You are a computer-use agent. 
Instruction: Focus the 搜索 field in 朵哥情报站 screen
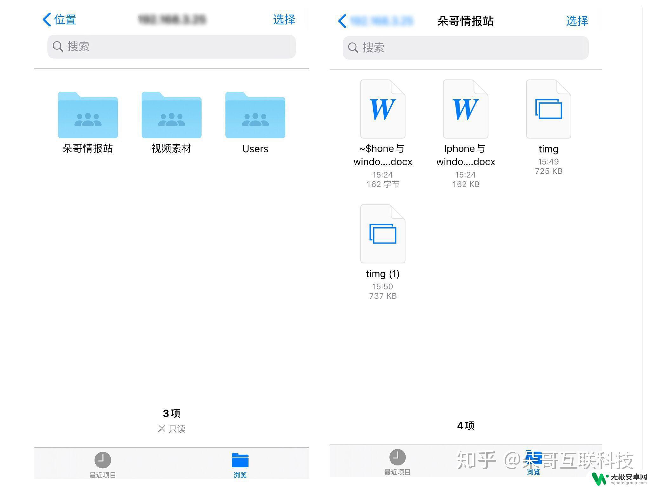click(x=466, y=48)
